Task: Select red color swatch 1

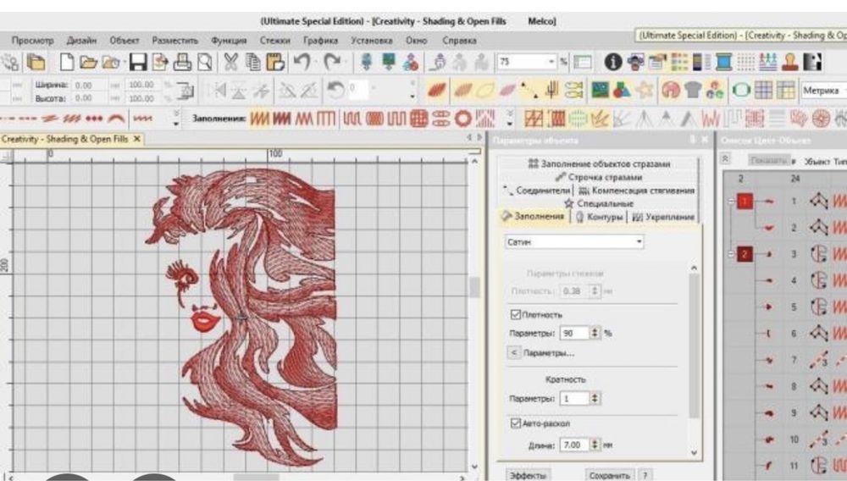Action: click(x=745, y=202)
